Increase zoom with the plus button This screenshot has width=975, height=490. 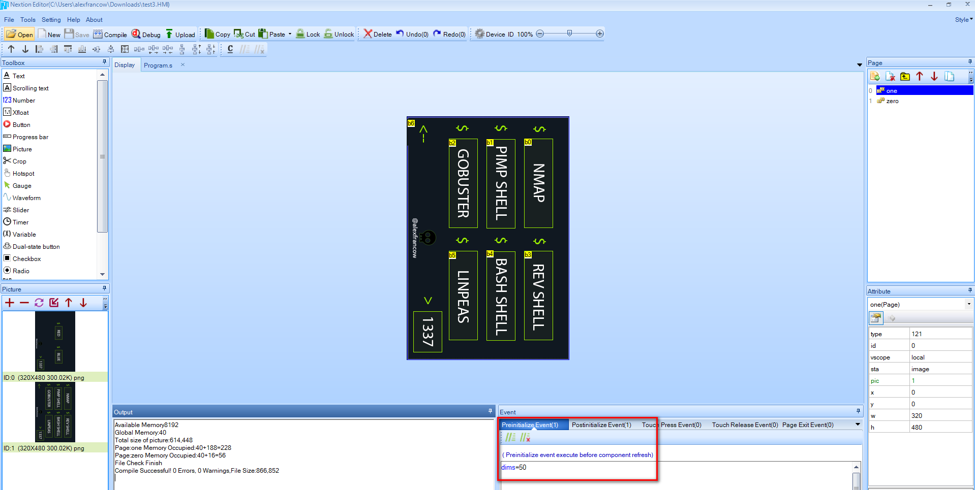pos(600,34)
